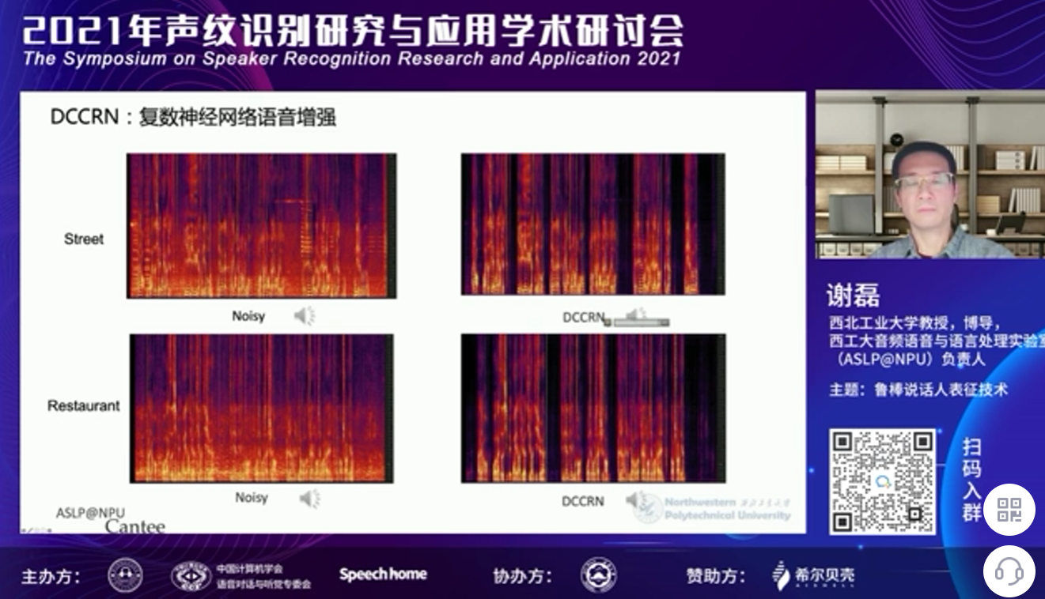Click the 协办方 label
1045x599 pixels.
[x=523, y=576]
